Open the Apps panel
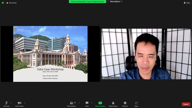 (136, 104)
